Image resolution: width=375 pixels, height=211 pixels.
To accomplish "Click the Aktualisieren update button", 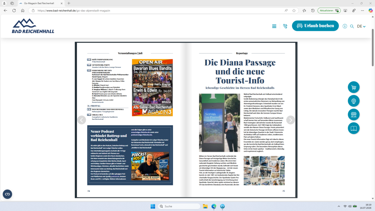I will (329, 11).
